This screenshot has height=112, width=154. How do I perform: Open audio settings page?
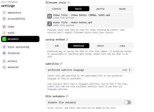(x=20, y=33)
